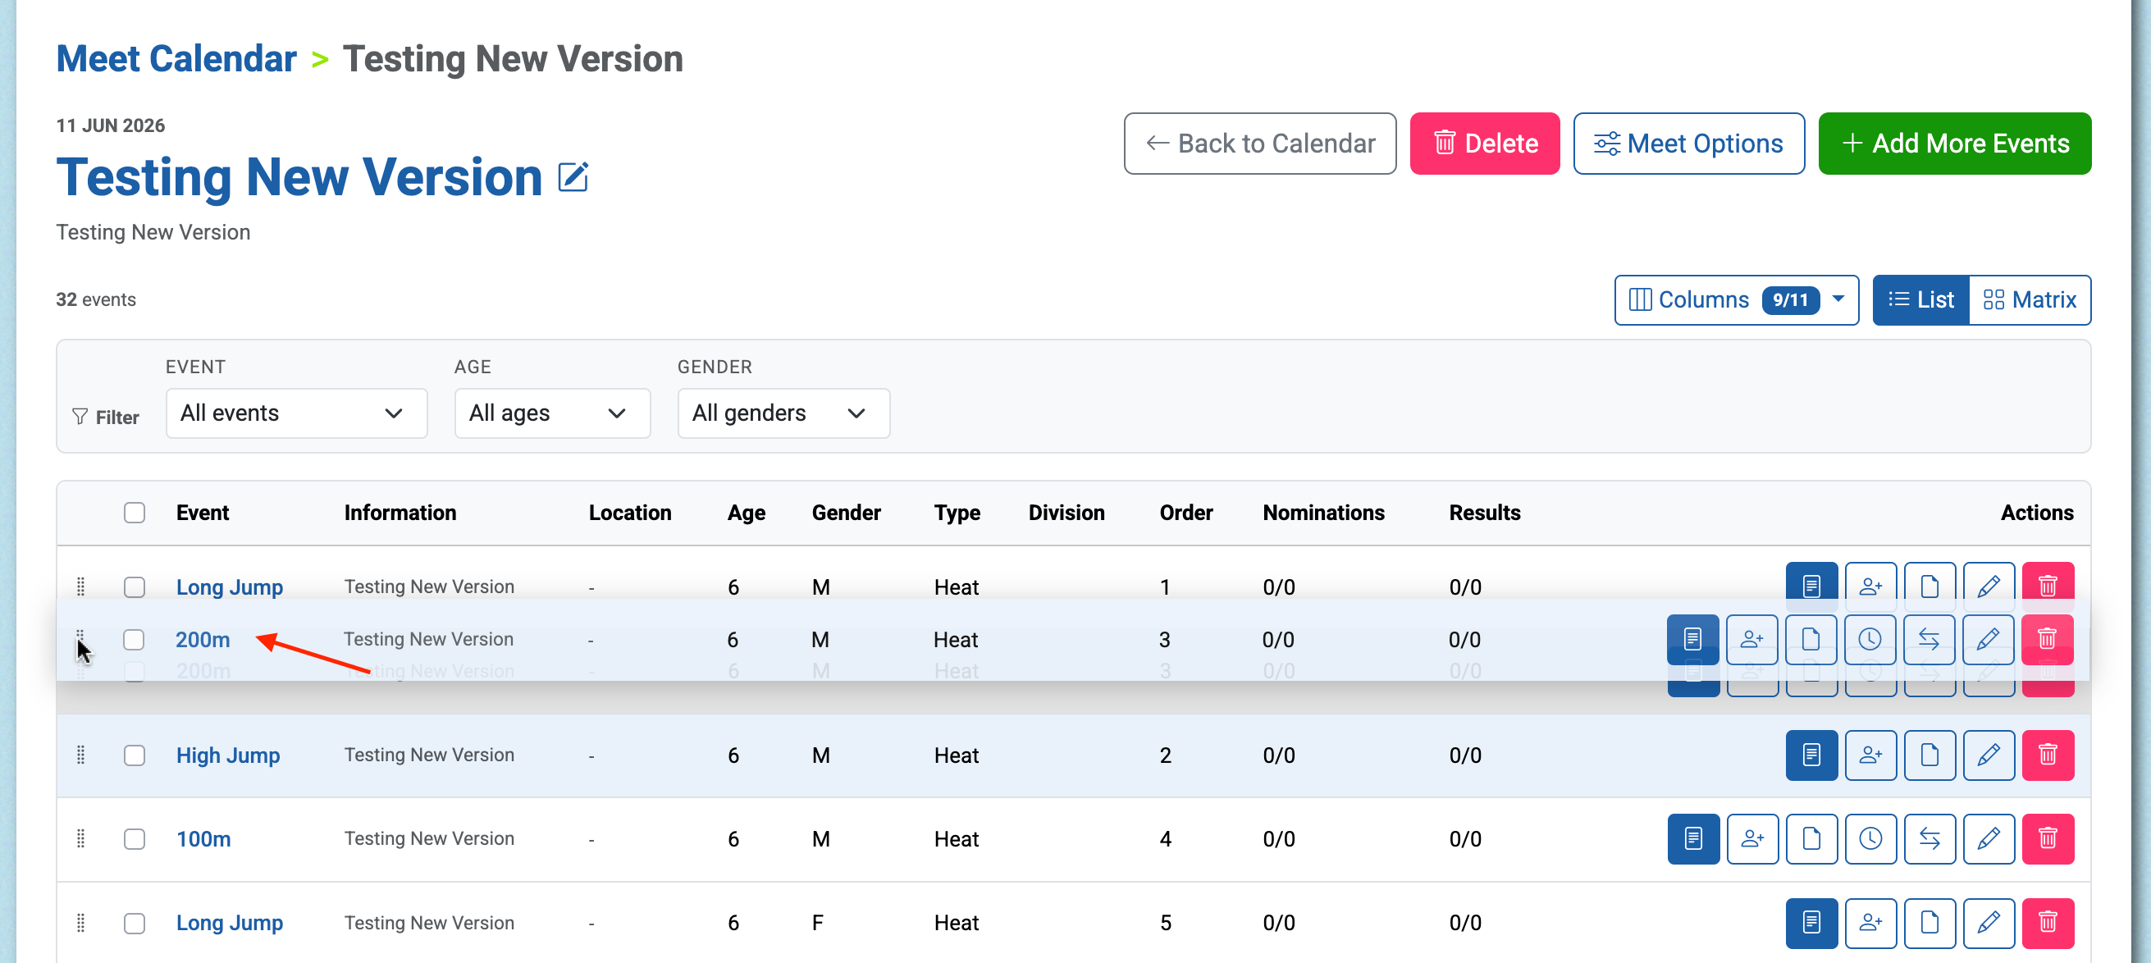Click the Add More Events button
Image resolution: width=2151 pixels, height=963 pixels.
click(x=1954, y=143)
